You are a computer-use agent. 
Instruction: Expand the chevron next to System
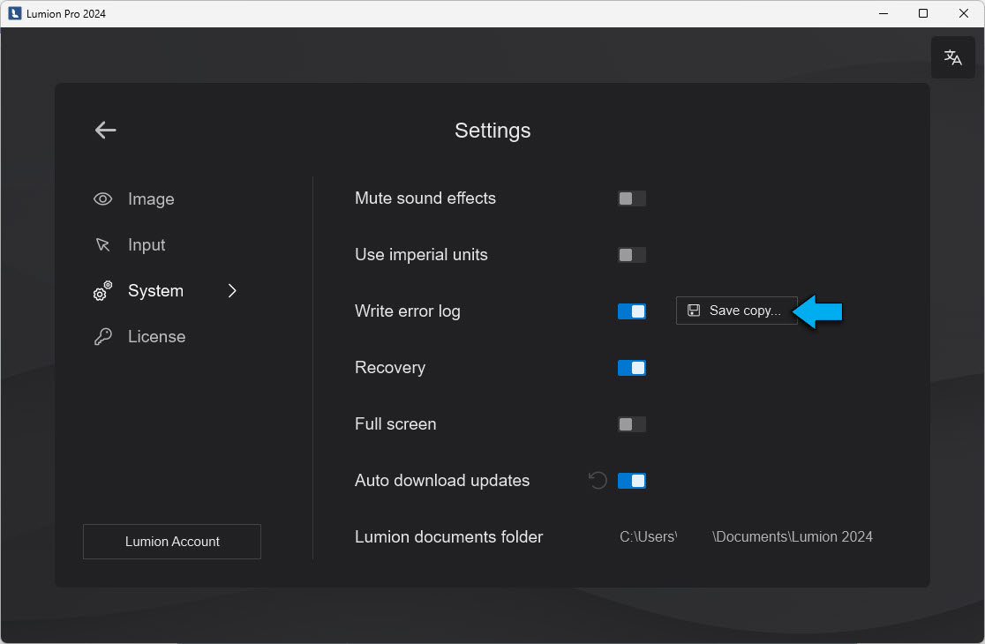(x=232, y=291)
